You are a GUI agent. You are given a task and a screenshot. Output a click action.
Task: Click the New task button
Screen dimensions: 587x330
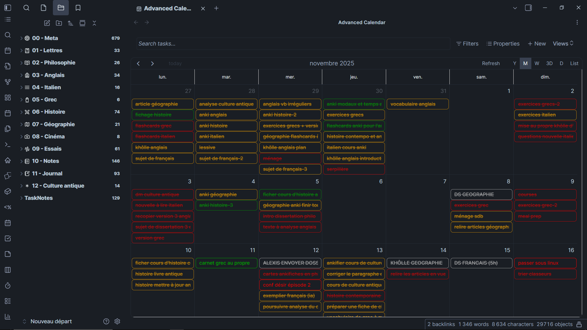tap(537, 44)
